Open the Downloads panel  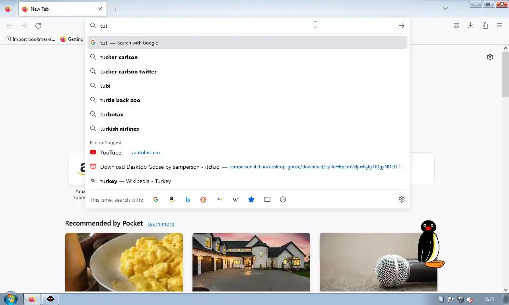(x=471, y=25)
